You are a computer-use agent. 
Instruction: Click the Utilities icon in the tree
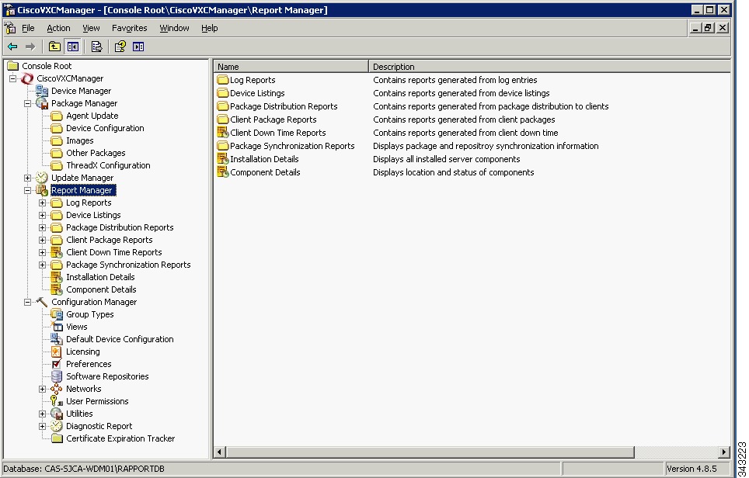click(57, 414)
